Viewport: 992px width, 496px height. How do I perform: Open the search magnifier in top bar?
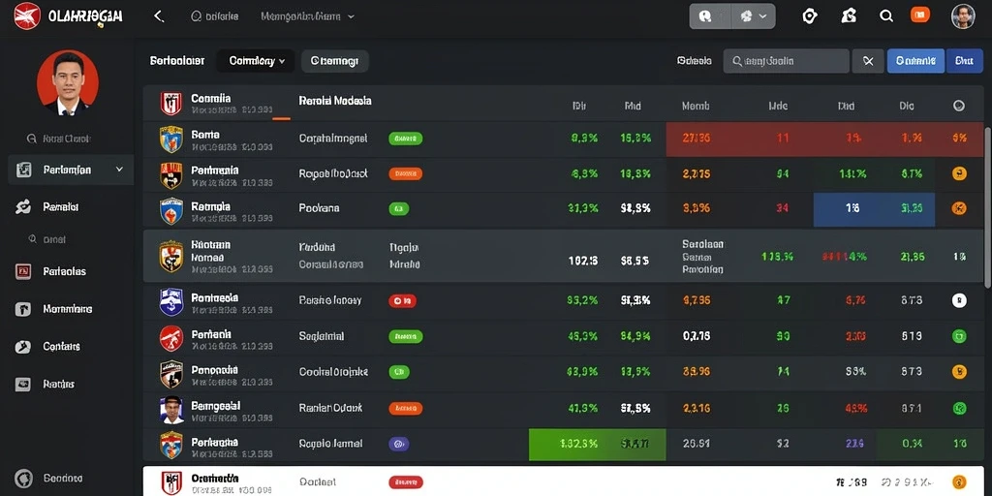click(x=886, y=17)
